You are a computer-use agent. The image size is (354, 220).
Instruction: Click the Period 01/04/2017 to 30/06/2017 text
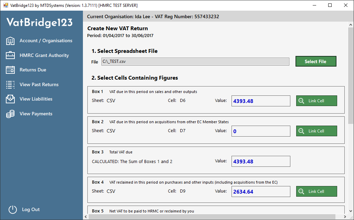pyautogui.click(x=120, y=36)
